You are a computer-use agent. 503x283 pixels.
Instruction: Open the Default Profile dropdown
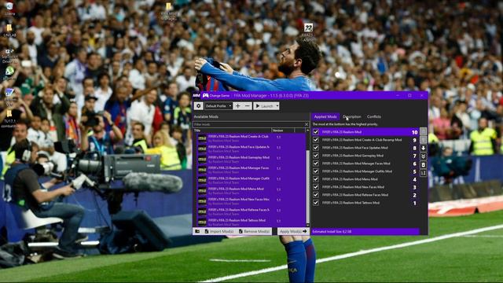[x=218, y=106]
